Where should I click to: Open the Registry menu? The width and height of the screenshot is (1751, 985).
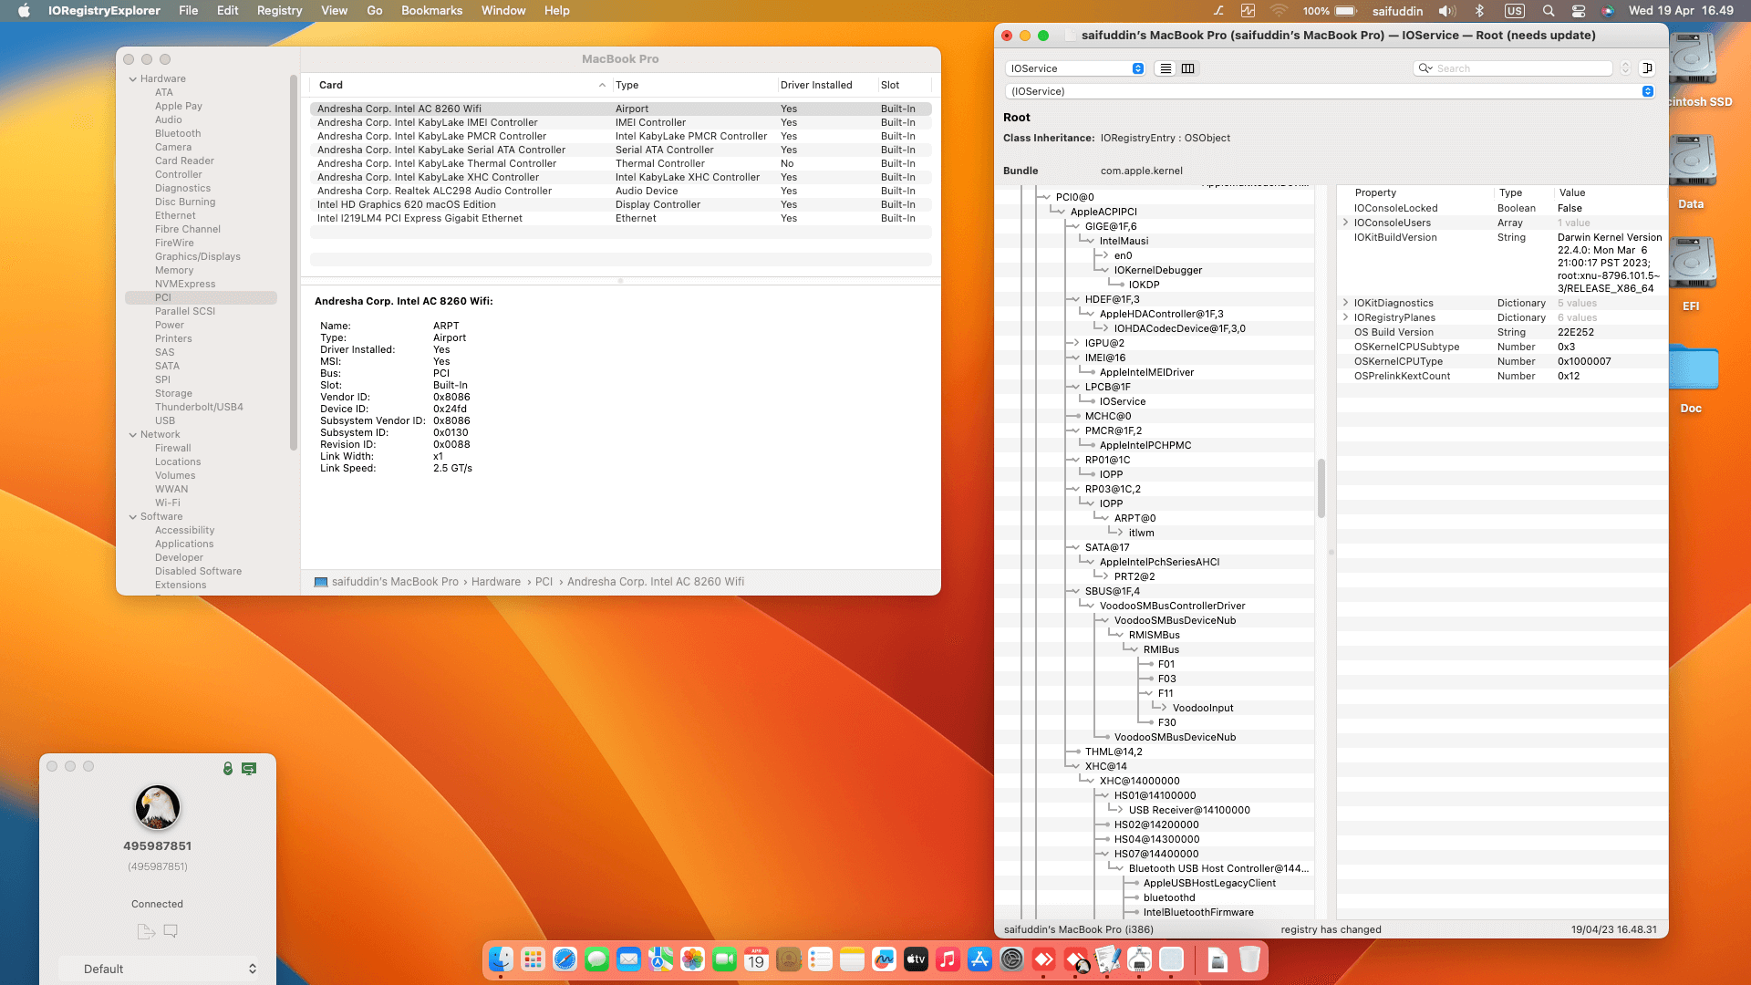279,11
